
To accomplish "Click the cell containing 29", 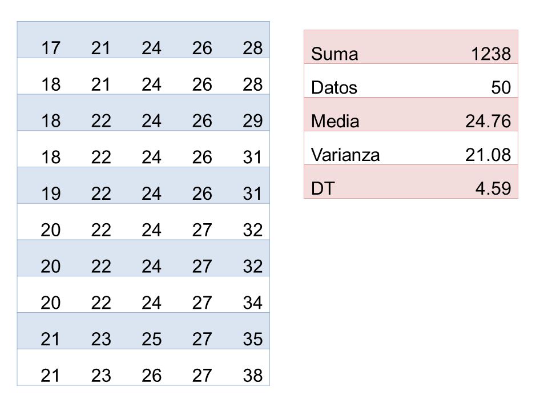I will point(253,120).
